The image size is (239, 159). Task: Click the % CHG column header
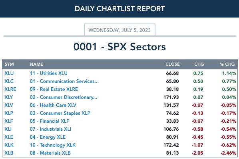tap(227, 64)
